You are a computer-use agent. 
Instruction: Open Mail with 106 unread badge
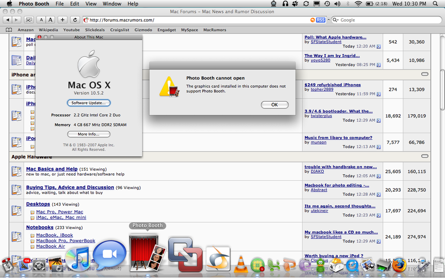pyautogui.click(x=24, y=265)
